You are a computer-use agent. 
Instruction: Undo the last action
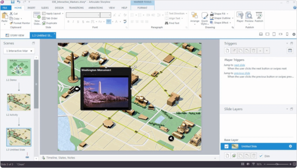tap(19, 2)
